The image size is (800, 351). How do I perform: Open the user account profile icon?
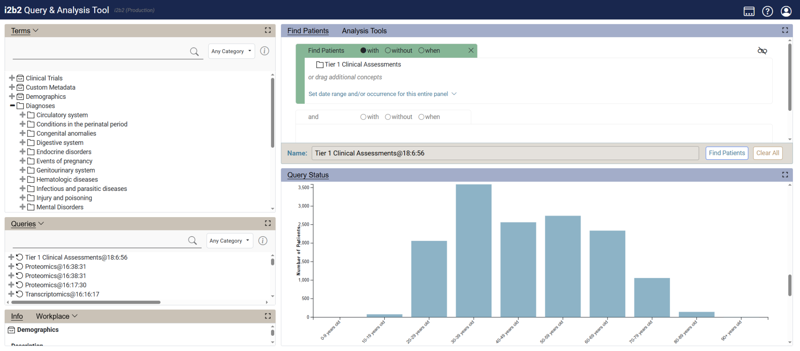click(786, 11)
